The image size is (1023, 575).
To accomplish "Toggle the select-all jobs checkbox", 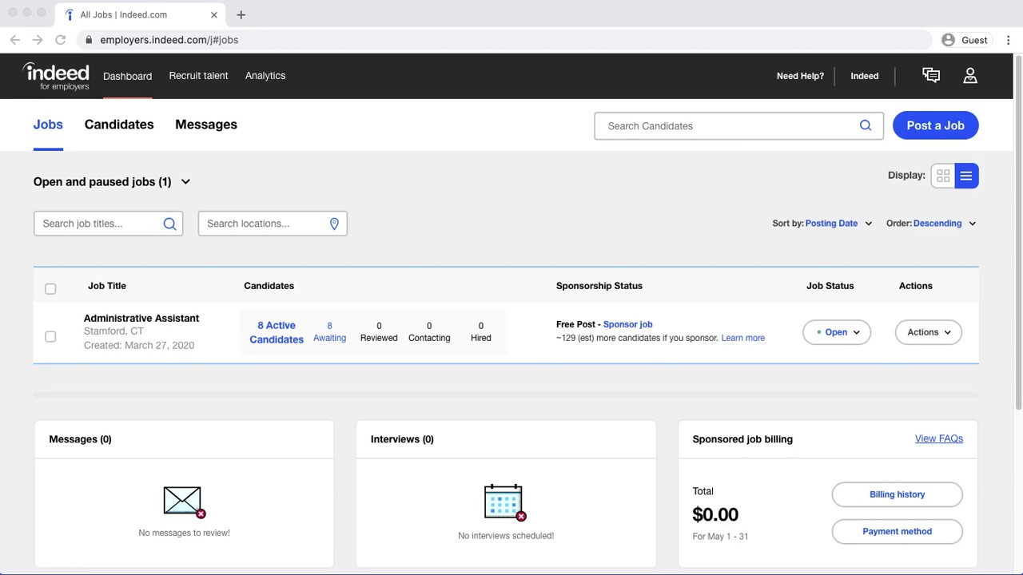I will [50, 288].
